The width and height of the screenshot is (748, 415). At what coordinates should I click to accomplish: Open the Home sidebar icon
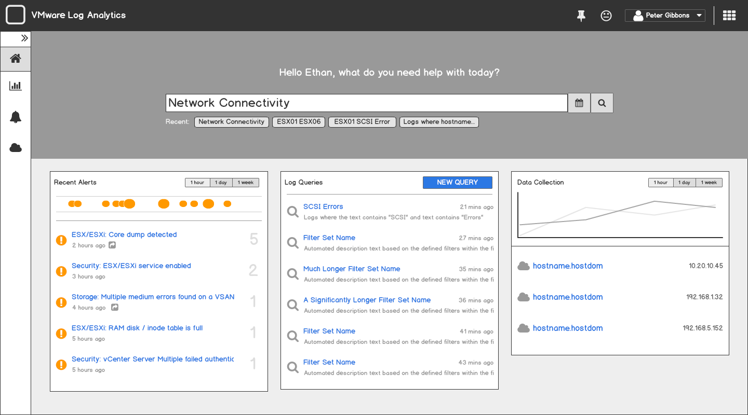coord(16,59)
